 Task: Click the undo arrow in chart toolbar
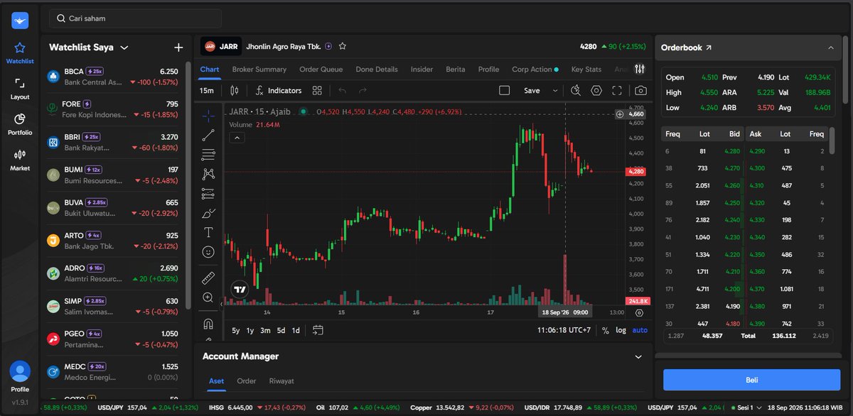click(x=342, y=91)
